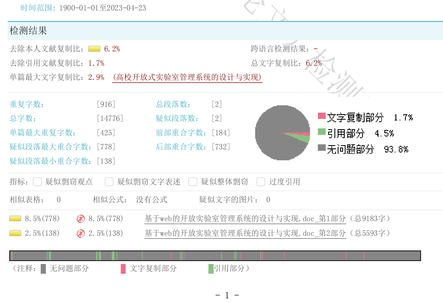The image size is (443, 303).
Task: Click the pink 文字复制部分 pie legend swatch
Action: coord(322,116)
